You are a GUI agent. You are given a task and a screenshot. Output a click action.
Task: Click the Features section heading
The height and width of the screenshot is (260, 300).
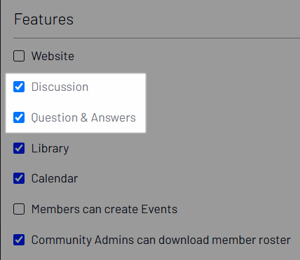(43, 19)
